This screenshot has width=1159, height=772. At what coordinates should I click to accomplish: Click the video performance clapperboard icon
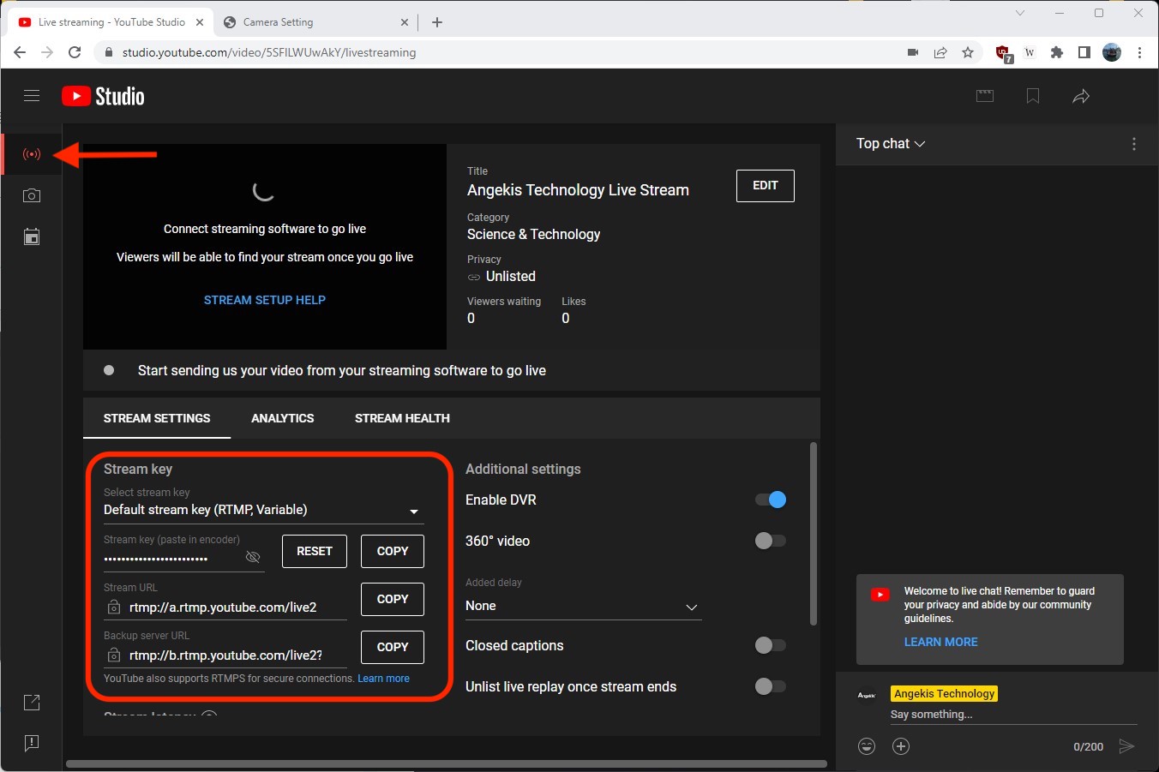985,96
